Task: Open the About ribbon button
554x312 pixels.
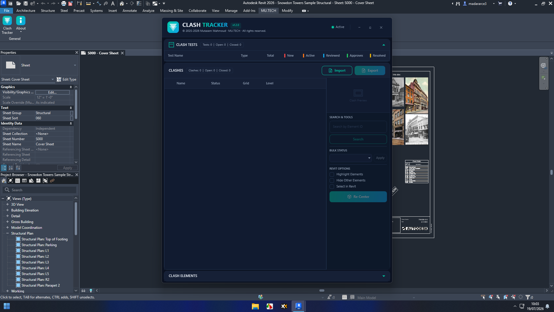Action: click(21, 24)
